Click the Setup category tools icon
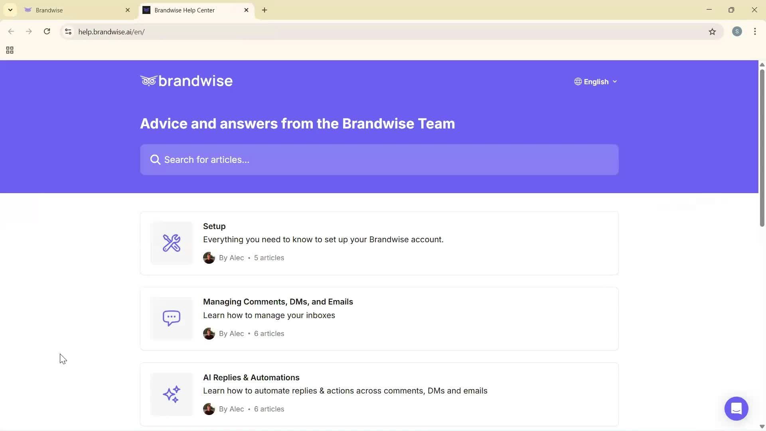Viewport: 766px width, 431px height. (x=171, y=242)
